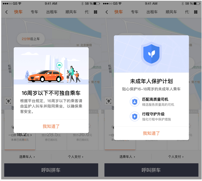Tap 呼叫拼车 button on right phone
This screenshot has height=181, width=202.
click(151, 170)
